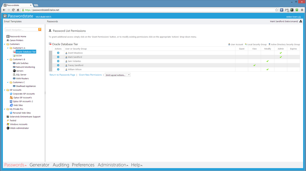Open Passwords Home in the tree
This screenshot has width=306, height=171.
pyautogui.click(x=18, y=37)
